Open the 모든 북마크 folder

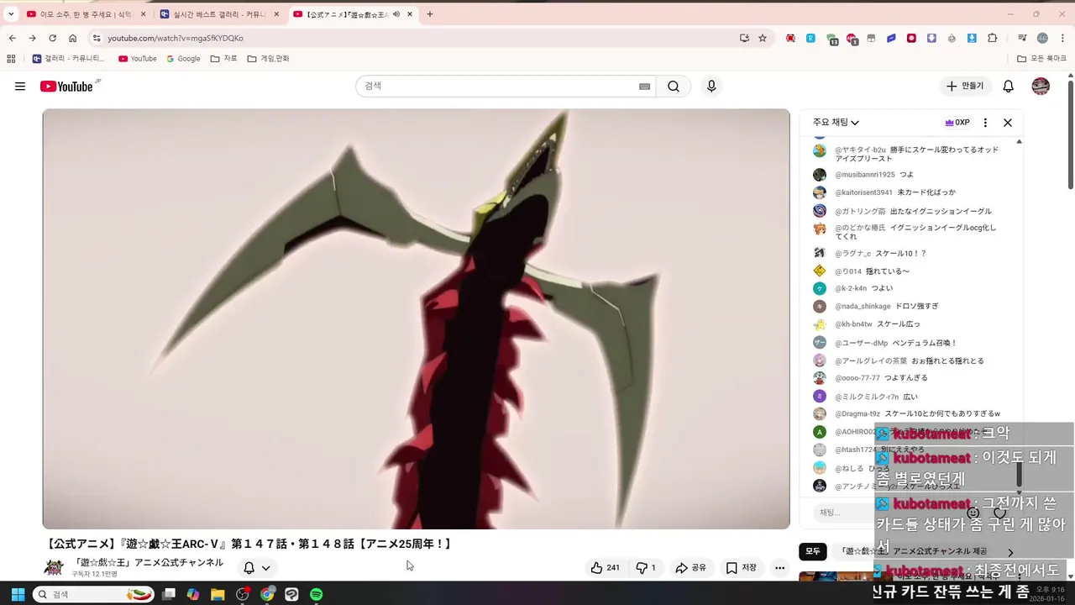point(1041,59)
